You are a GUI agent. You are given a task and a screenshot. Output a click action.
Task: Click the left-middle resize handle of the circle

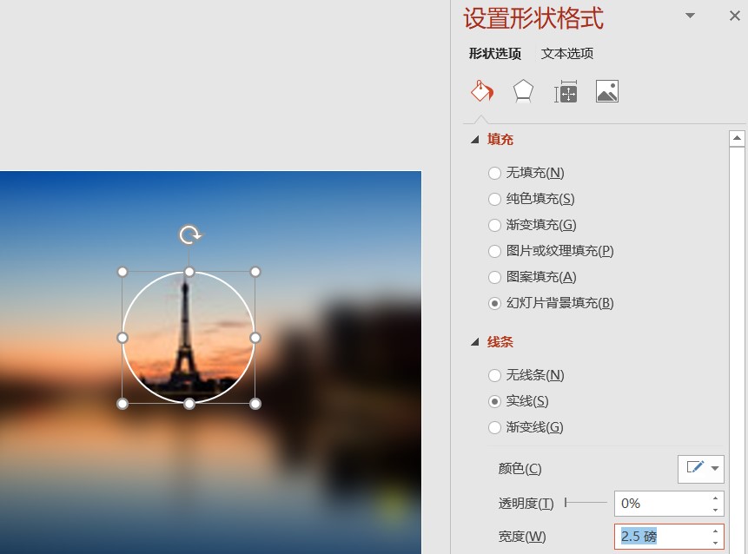[122, 338]
